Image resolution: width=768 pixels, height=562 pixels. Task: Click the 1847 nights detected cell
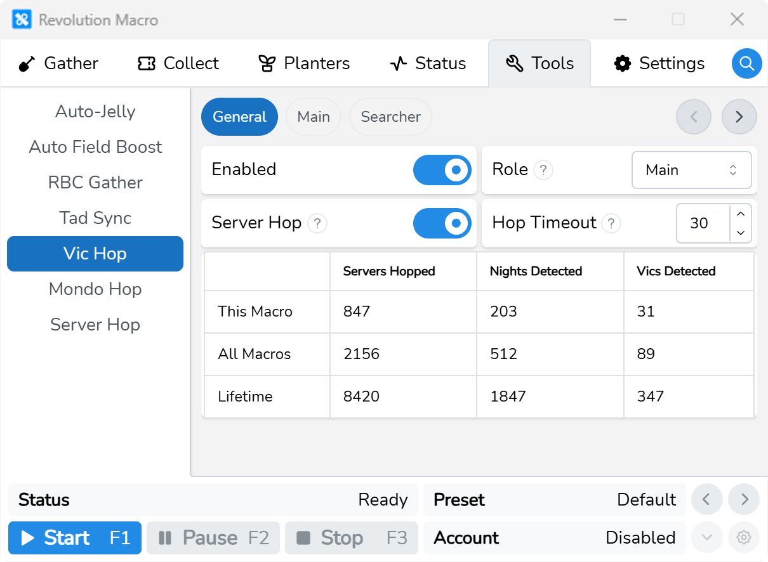550,396
